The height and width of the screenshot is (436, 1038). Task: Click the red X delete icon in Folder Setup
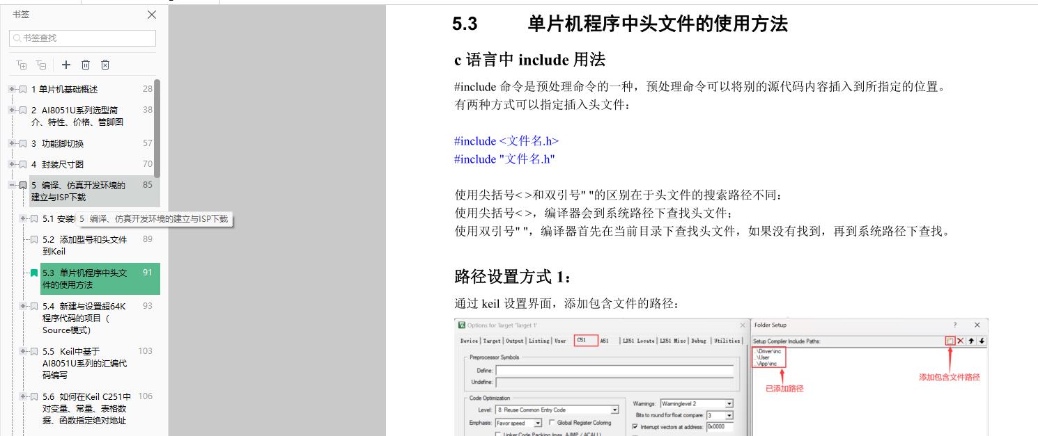click(961, 341)
